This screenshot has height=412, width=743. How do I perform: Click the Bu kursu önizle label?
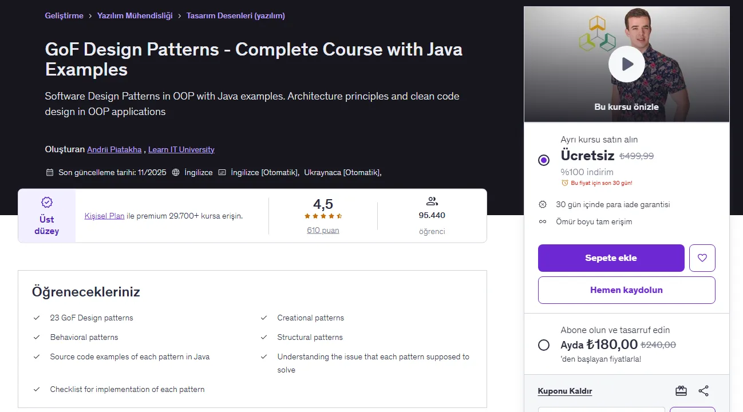pos(626,107)
